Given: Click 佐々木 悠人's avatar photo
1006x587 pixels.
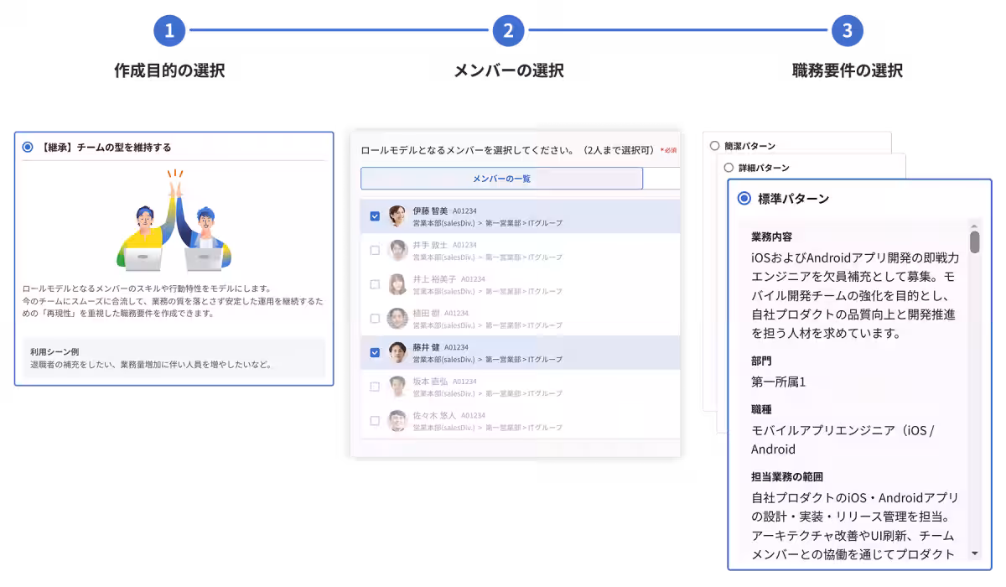Looking at the screenshot, I should [397, 421].
